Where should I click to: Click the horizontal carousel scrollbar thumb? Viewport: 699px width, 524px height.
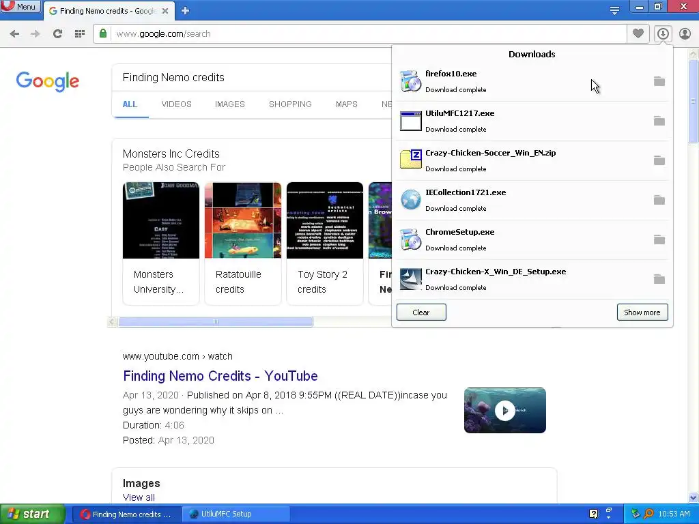click(x=216, y=322)
